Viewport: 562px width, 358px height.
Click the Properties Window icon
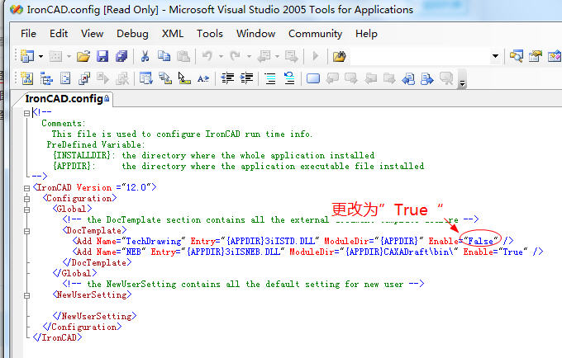pyautogui.click(x=536, y=56)
